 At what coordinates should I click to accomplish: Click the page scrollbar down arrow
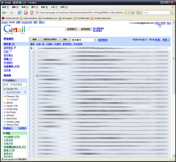point(174,156)
